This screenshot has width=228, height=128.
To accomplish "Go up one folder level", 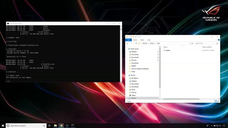I will (136, 43).
